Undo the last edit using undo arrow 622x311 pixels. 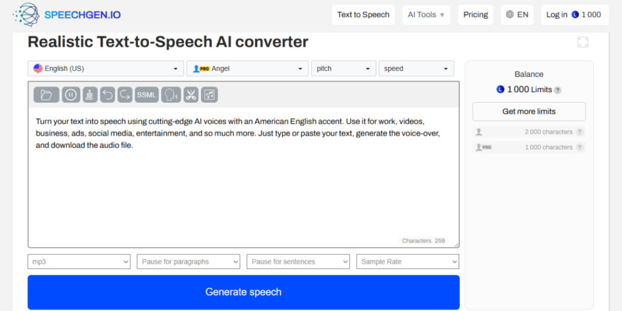click(108, 95)
